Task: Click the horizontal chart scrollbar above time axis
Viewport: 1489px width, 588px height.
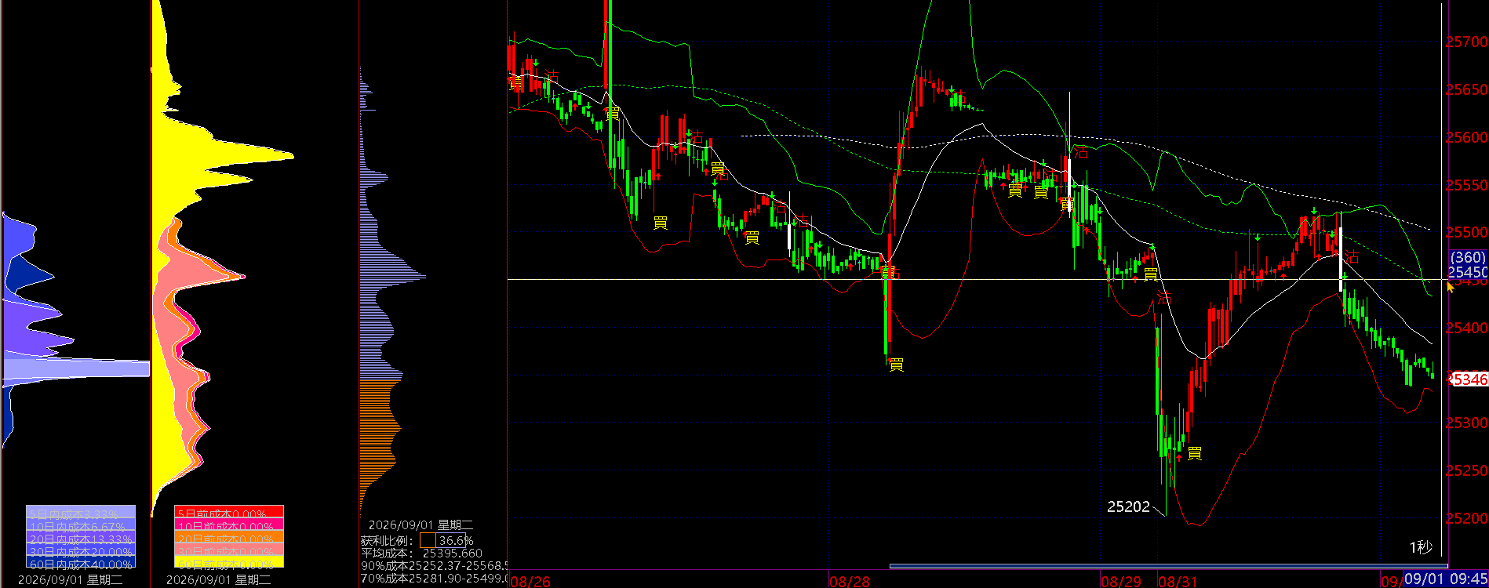Action: pos(1168,566)
